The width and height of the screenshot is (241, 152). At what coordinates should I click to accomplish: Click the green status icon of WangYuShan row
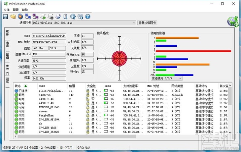click(x=17, y=116)
